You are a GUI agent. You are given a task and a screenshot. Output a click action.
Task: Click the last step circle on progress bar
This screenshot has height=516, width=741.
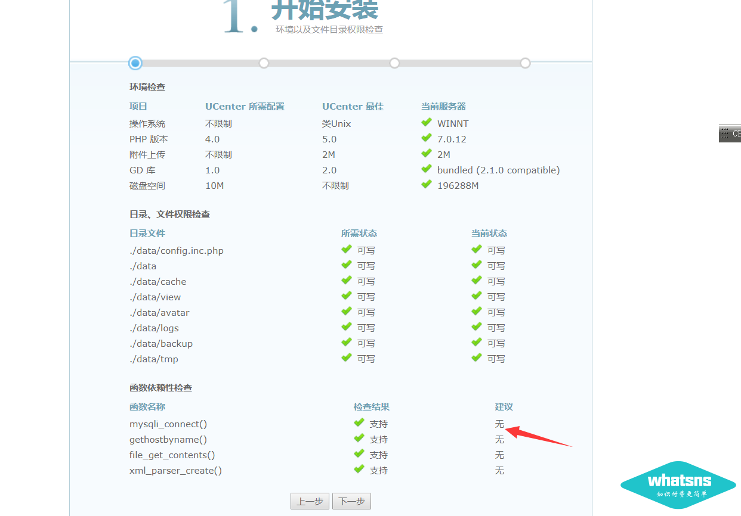click(x=525, y=63)
